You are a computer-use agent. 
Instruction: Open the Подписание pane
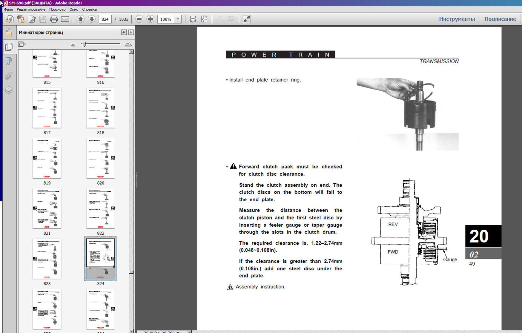coord(500,19)
